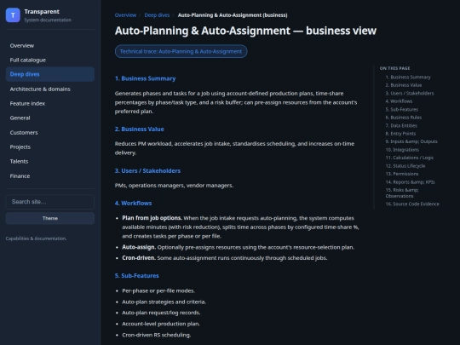Open Technical trace: Auto-Planning & Auto-Assignment
Viewport: 460px width, 345px height.
[181, 51]
